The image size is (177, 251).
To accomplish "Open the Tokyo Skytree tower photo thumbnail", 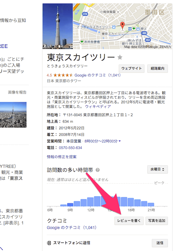I will coord(58,26).
